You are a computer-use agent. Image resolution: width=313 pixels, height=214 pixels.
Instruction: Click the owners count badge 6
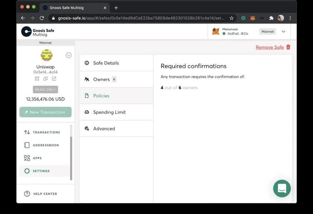click(114, 79)
